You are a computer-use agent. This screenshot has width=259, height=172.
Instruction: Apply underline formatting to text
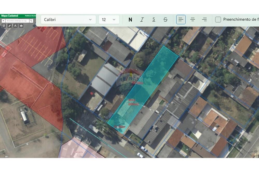(154, 20)
